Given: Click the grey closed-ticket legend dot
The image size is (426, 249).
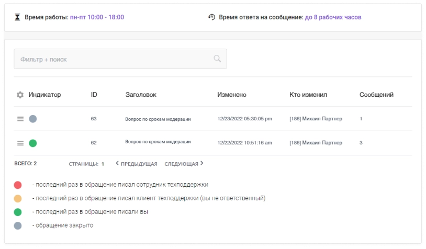Looking at the screenshot, I should (x=18, y=225).
